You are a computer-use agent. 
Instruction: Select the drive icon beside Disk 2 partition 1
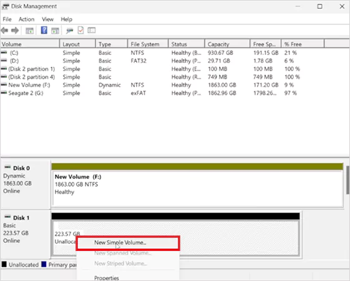tap(4, 69)
